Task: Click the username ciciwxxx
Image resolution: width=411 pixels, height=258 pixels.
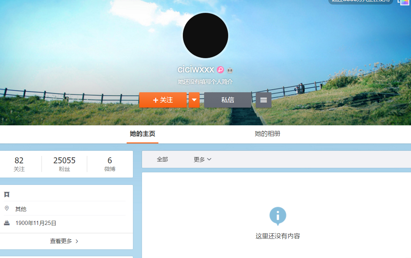Action: pos(196,70)
